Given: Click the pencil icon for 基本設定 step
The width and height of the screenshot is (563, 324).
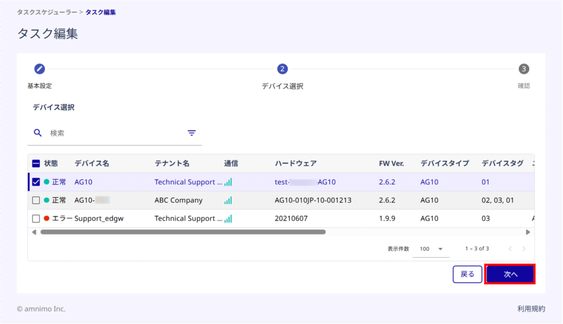Looking at the screenshot, I should point(40,69).
